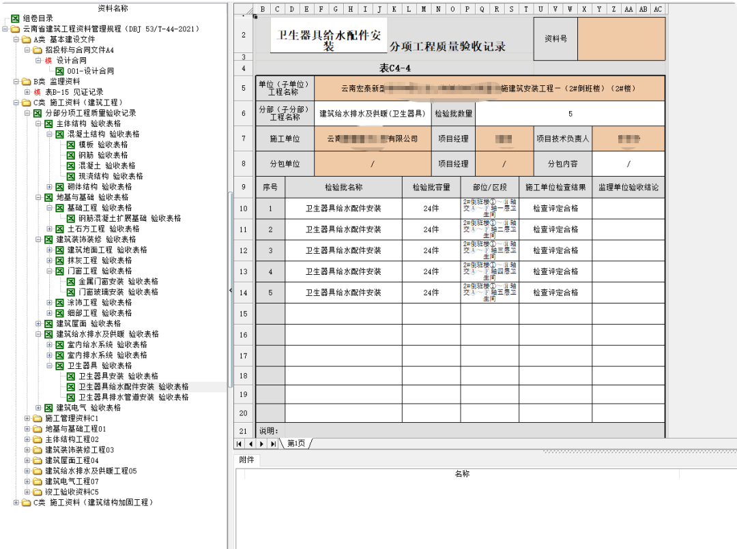The width and height of the screenshot is (737, 549).
Task: Jump to the first sheet page arrow
Action: [240, 444]
